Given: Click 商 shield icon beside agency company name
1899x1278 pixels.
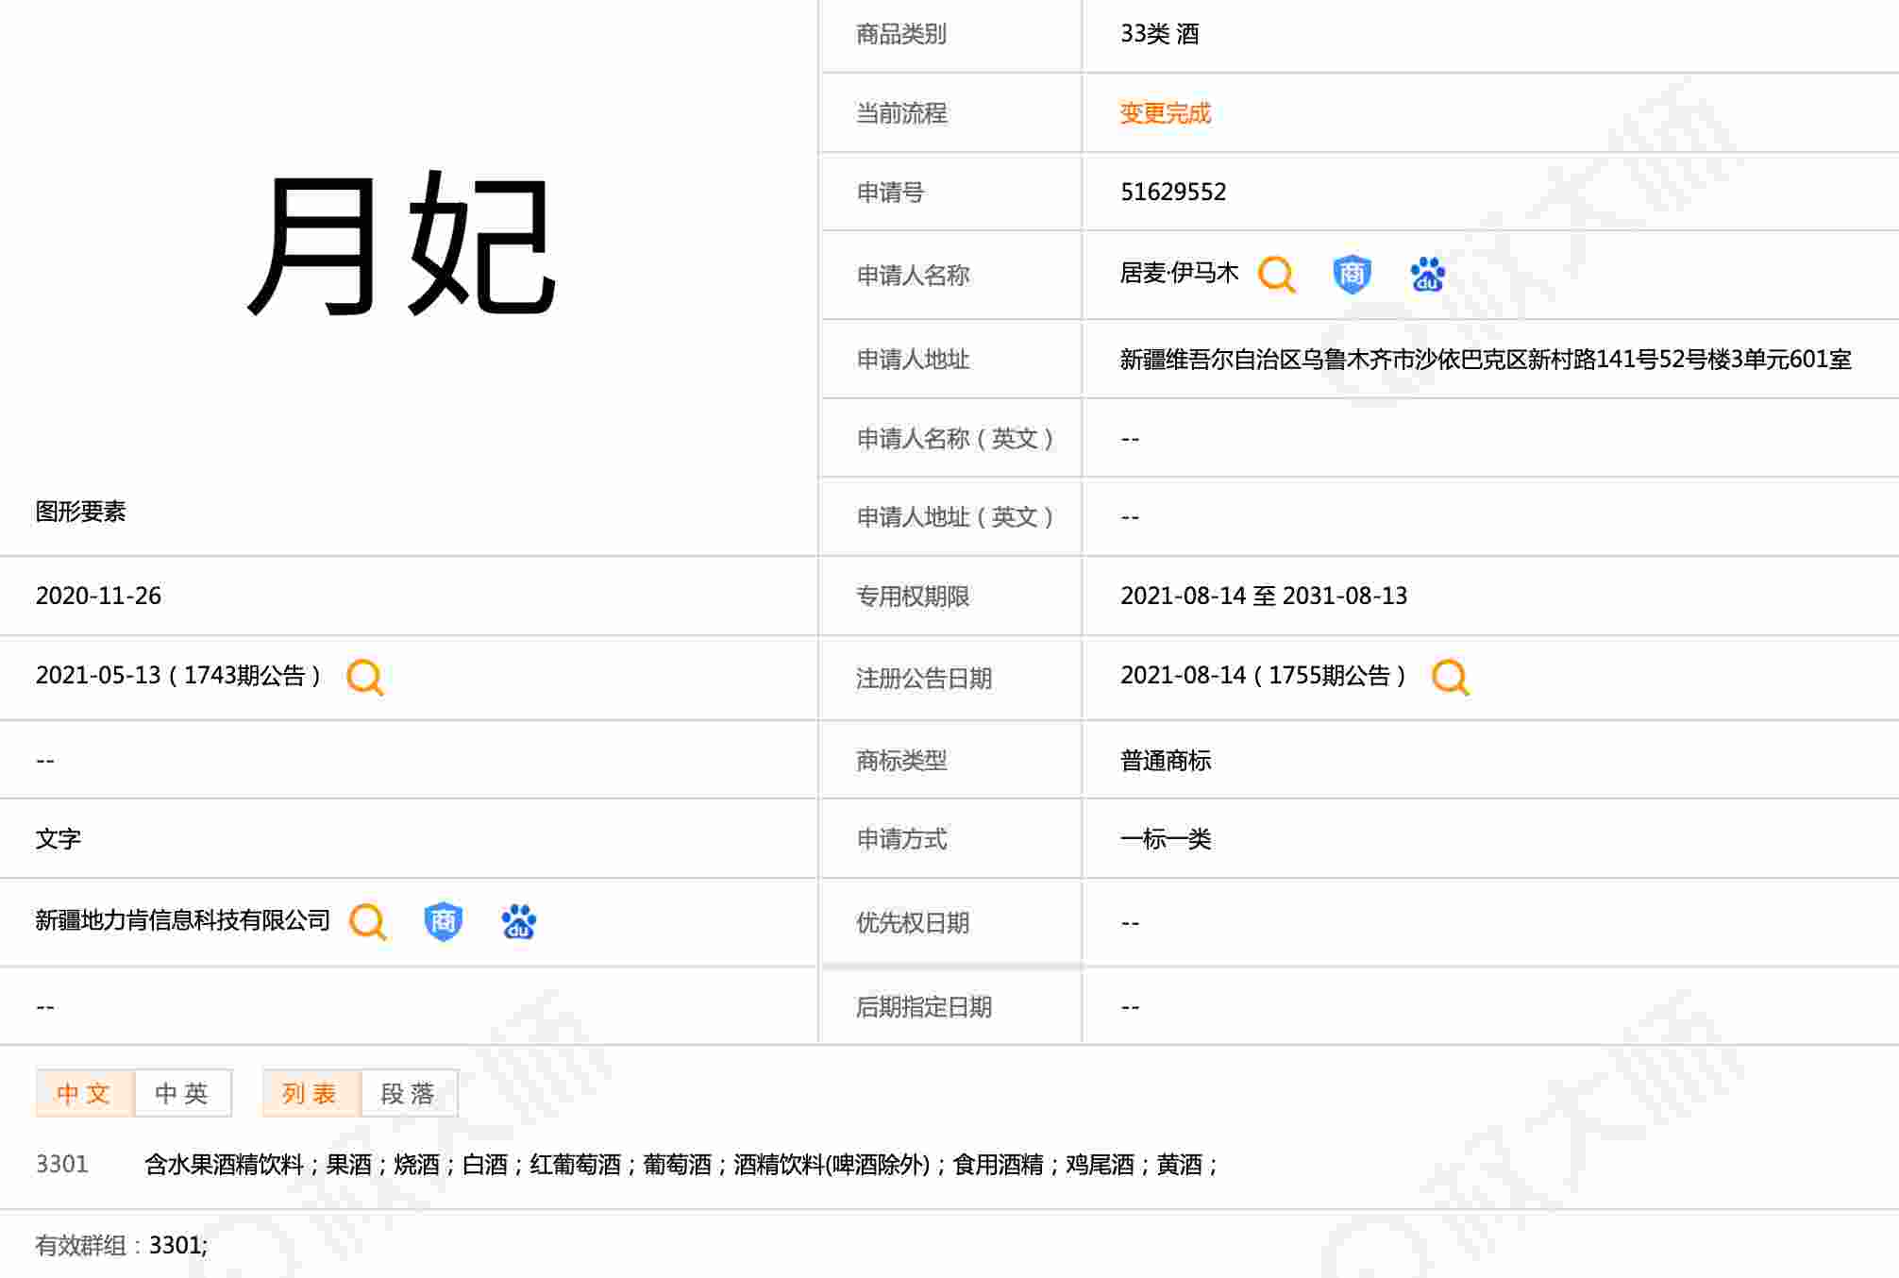Looking at the screenshot, I should point(443,921).
